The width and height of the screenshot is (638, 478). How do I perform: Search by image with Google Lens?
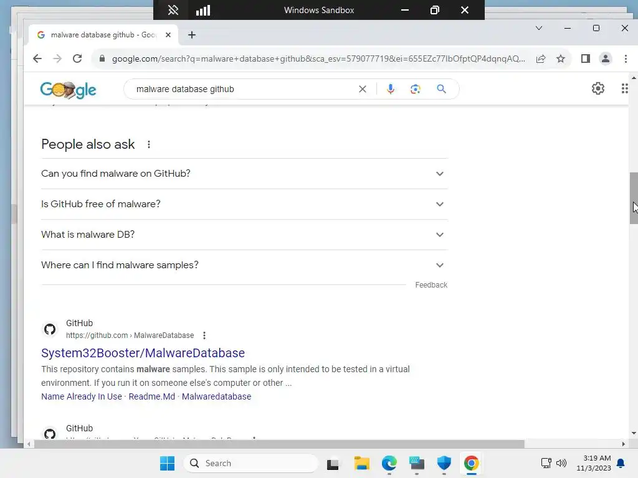415,89
